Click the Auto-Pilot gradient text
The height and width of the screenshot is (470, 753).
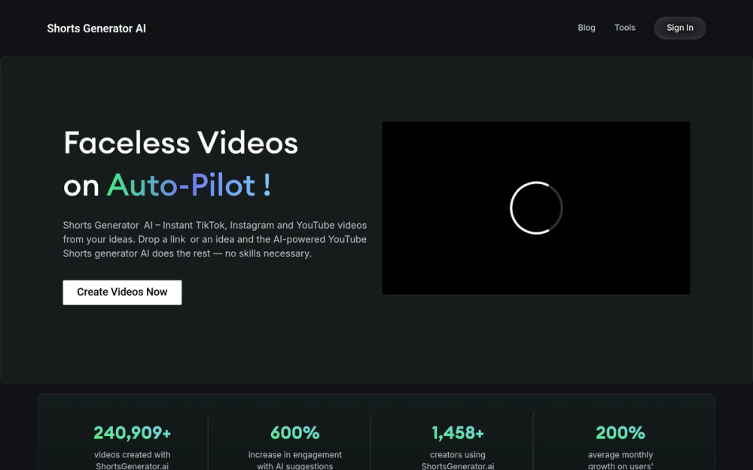click(181, 185)
